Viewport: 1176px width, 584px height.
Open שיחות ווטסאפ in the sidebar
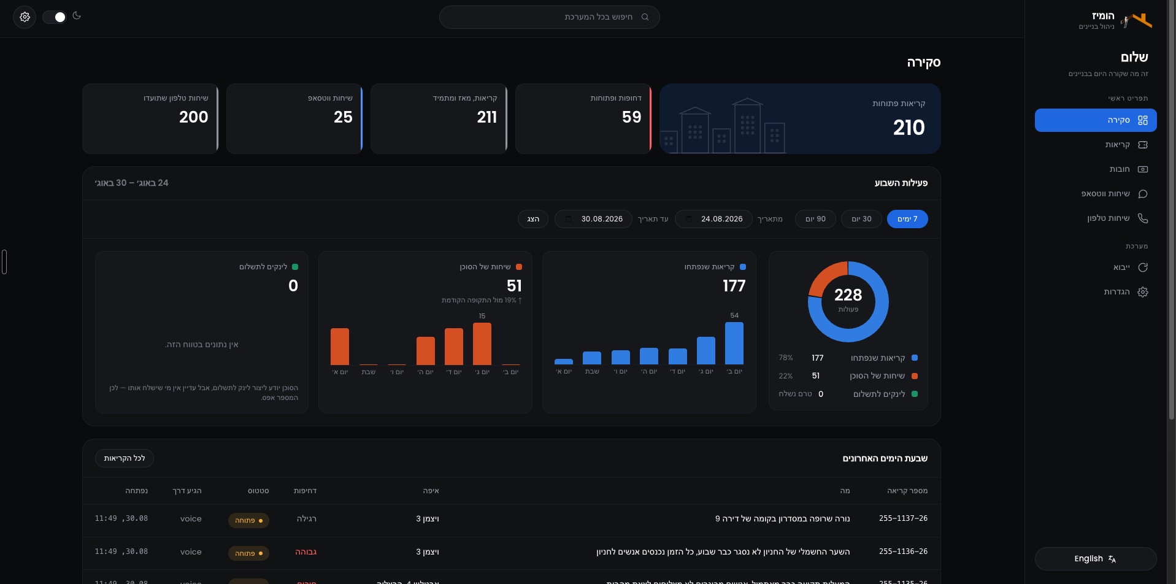[x=1096, y=194]
